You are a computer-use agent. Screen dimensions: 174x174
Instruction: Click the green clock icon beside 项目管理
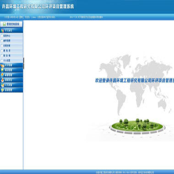pos(2,70)
